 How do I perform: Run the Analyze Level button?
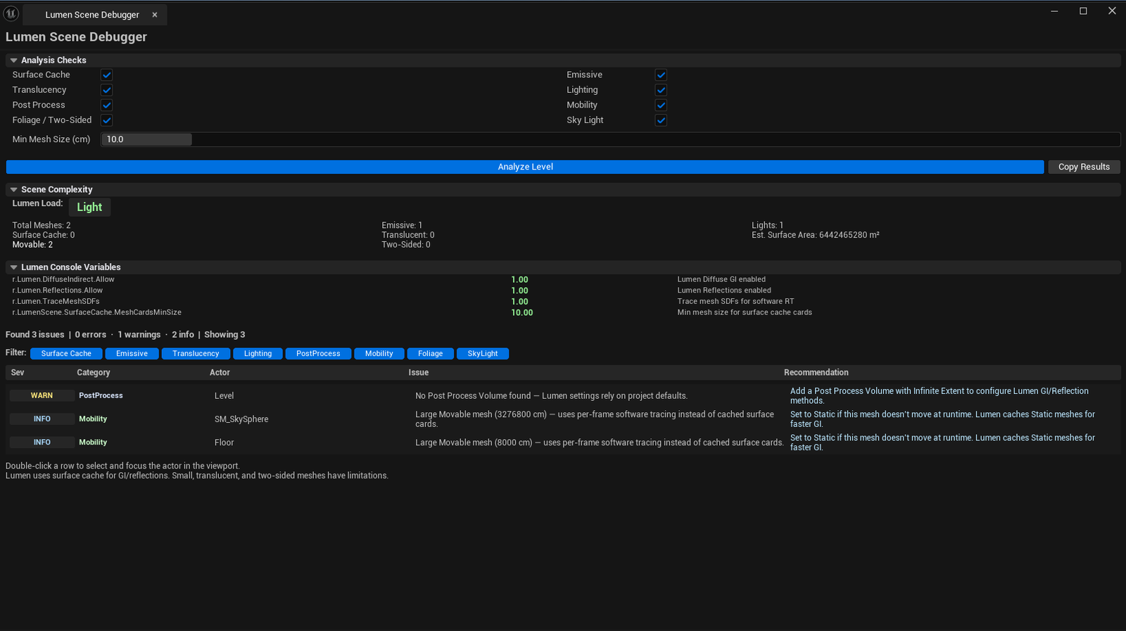click(525, 167)
